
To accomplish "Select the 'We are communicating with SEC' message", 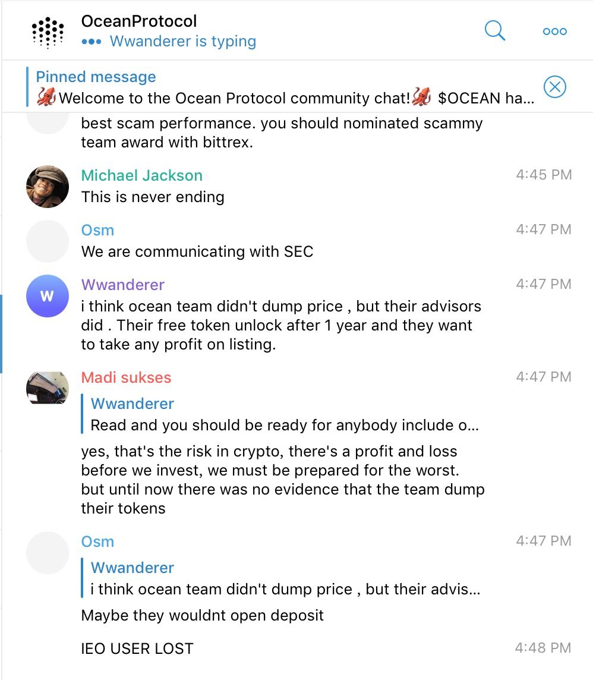I will pyautogui.click(x=197, y=251).
